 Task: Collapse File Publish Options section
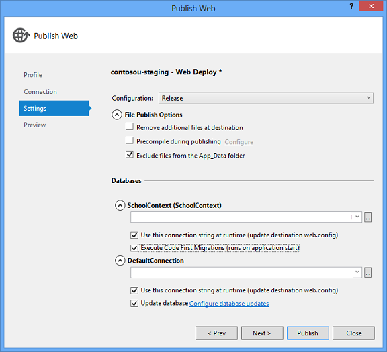click(117, 115)
